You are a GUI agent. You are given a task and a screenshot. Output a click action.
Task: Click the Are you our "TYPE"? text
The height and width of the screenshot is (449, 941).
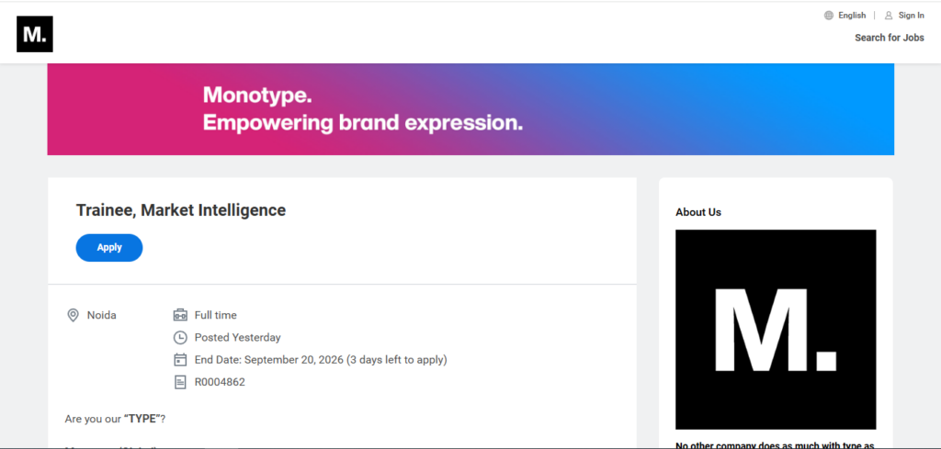[x=115, y=419]
